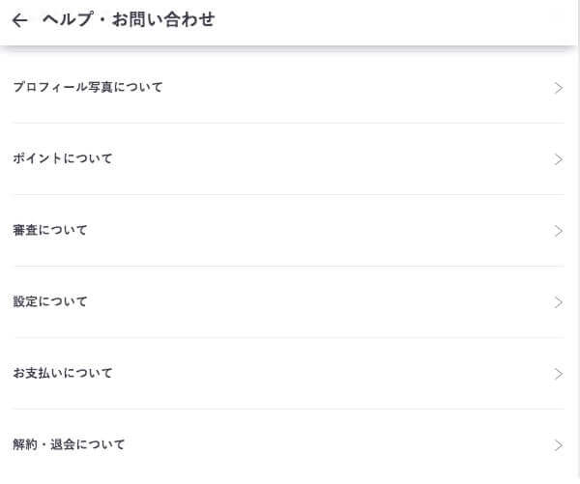Select the 解約・退会について text label

tap(70, 444)
